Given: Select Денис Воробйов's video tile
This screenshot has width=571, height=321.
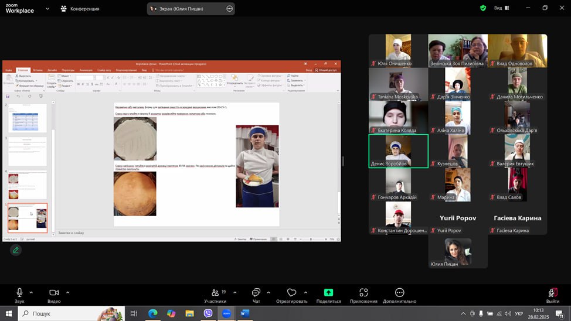Looking at the screenshot, I should click(398, 151).
